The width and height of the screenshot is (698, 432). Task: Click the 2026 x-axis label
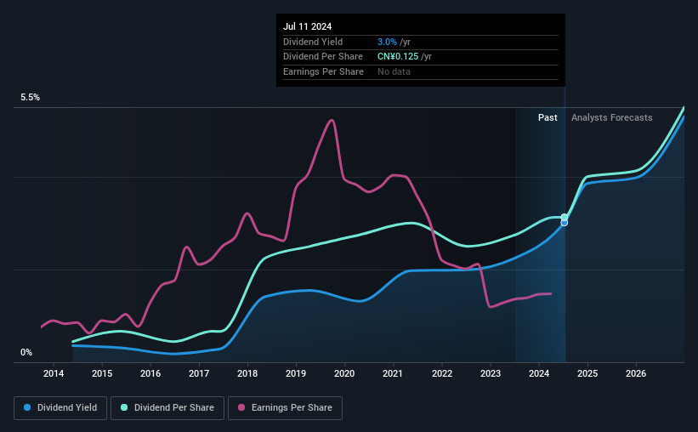point(636,373)
